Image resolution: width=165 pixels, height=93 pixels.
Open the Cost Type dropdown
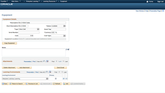[64, 36]
